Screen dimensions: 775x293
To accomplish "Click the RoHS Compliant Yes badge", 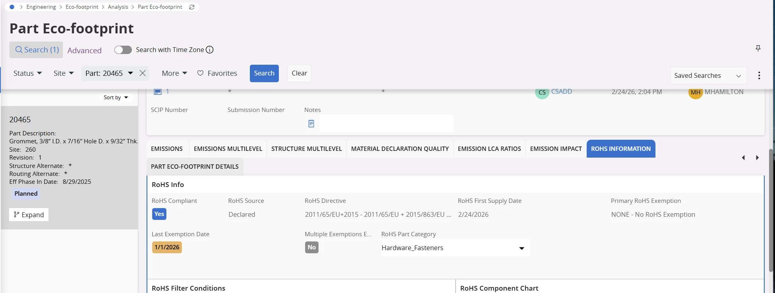I will coord(159,214).
